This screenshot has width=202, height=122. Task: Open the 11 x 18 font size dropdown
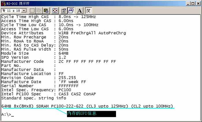[x=24, y=11]
